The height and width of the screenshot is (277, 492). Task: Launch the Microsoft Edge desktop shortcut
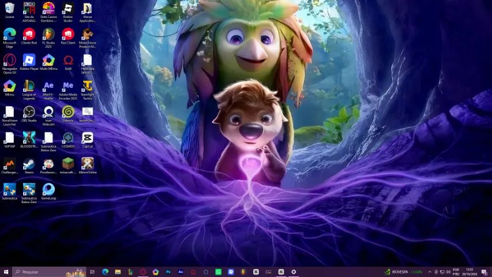(x=9, y=38)
